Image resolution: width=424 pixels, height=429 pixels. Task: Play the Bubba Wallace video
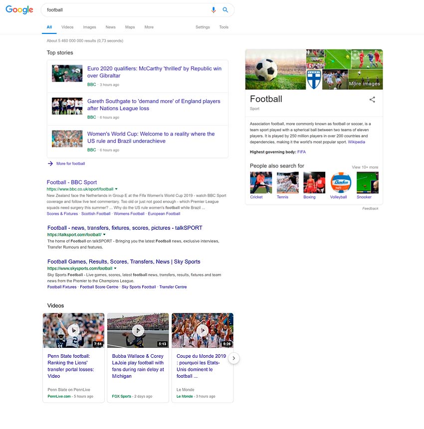coord(138,330)
